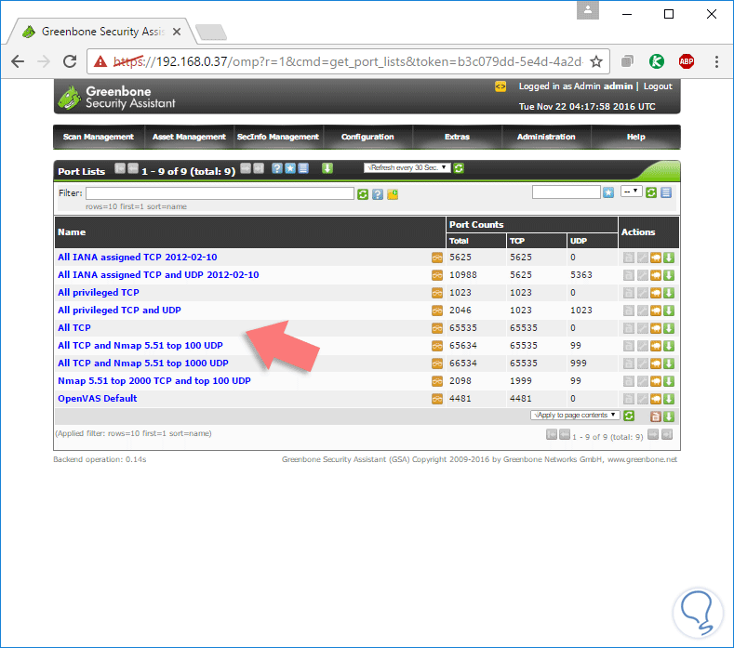Click green K extension icon in toolbar

(x=656, y=61)
